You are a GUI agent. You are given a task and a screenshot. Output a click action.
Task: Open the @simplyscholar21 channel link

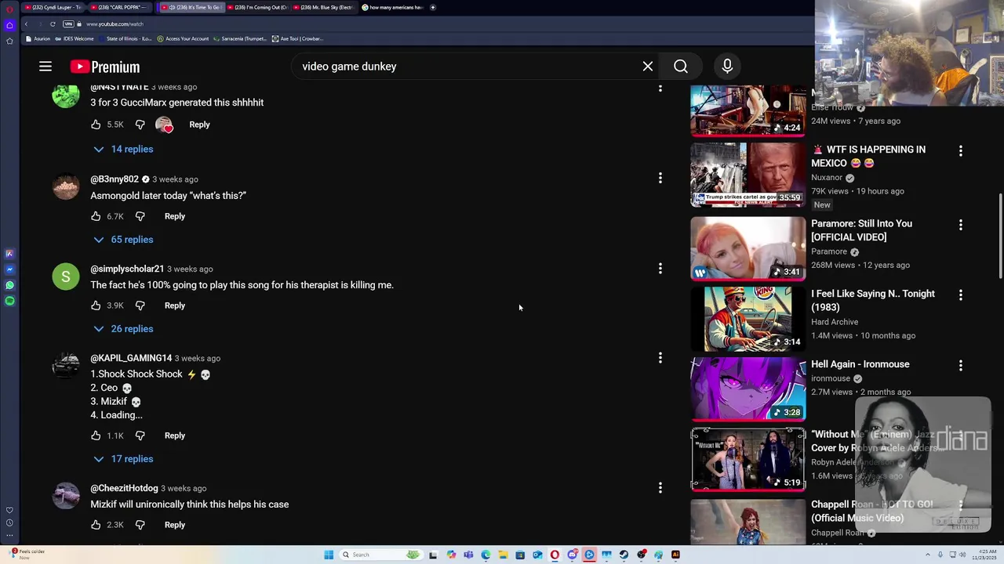(x=127, y=269)
